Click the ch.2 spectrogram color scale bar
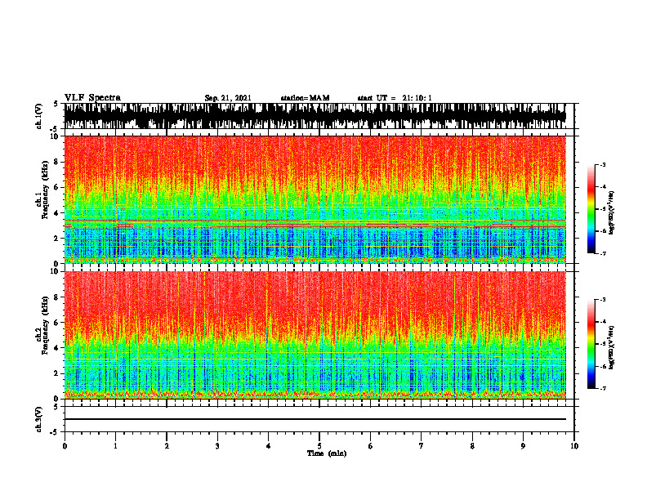Screen dimensions: 647x500 coord(591,344)
